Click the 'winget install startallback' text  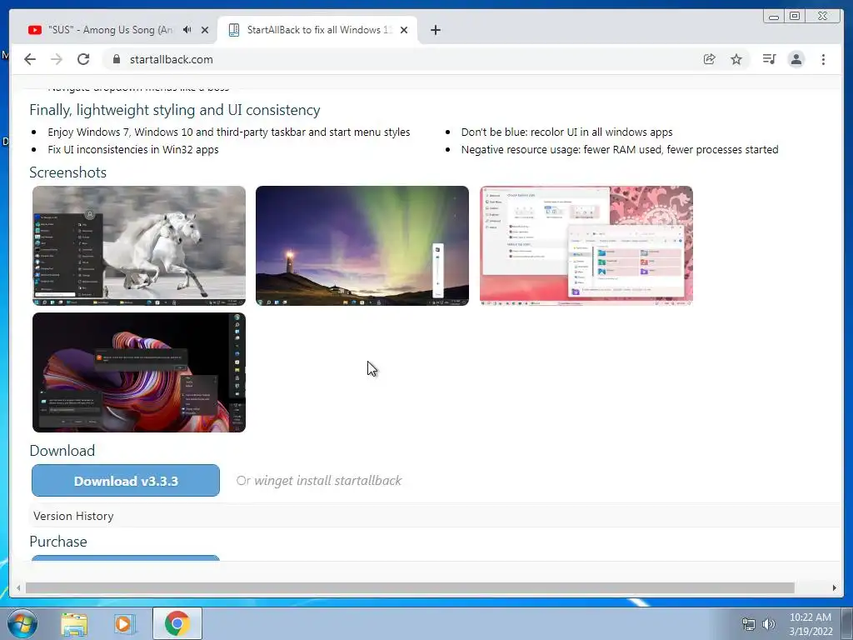328,481
